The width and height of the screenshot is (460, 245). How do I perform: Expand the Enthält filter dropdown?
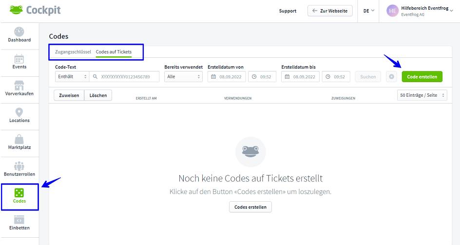(x=72, y=77)
